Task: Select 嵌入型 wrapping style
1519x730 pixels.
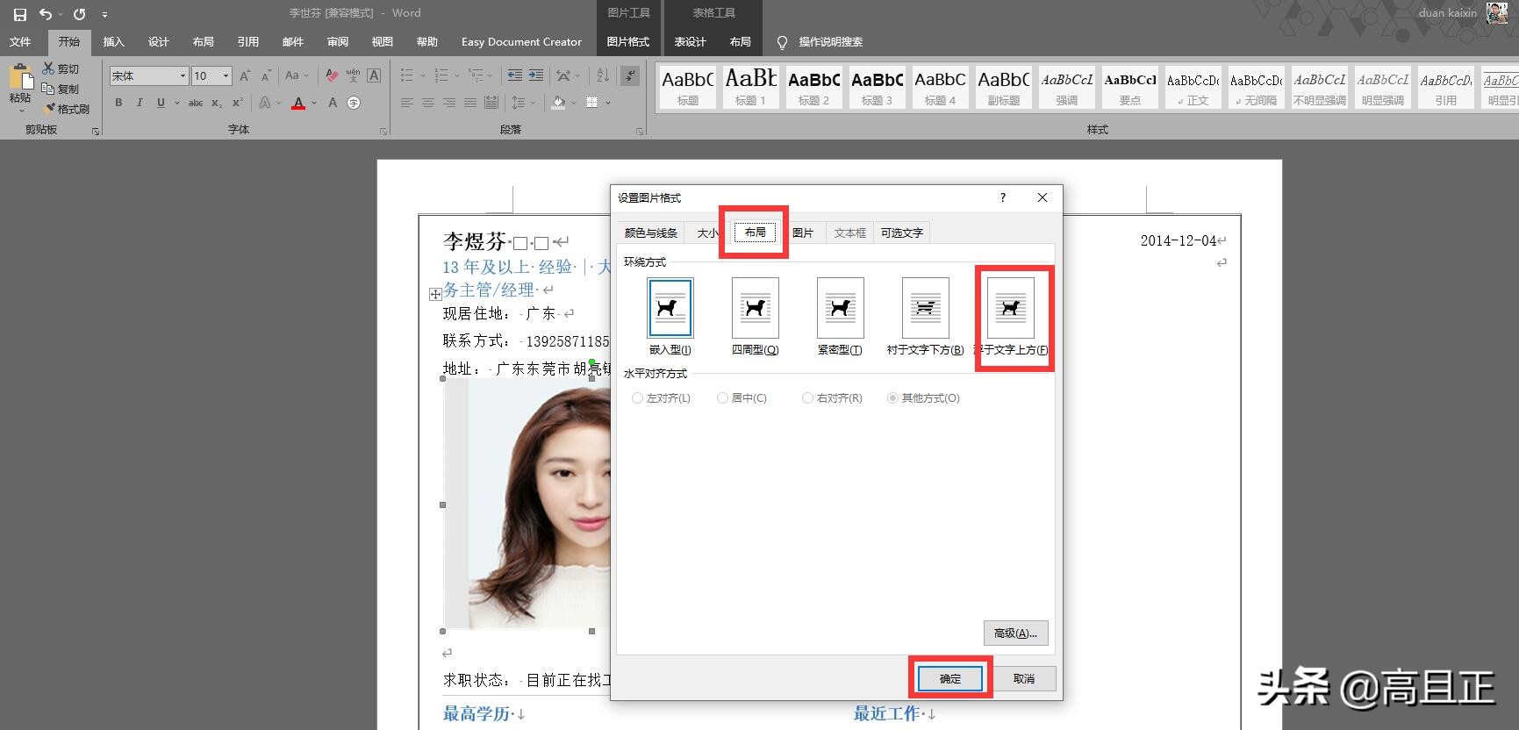Action: point(670,317)
